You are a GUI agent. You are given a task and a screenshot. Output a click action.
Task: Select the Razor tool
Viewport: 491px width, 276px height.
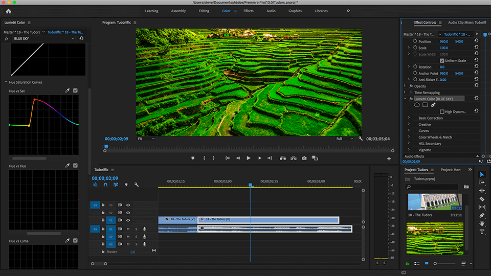pyautogui.click(x=482, y=199)
